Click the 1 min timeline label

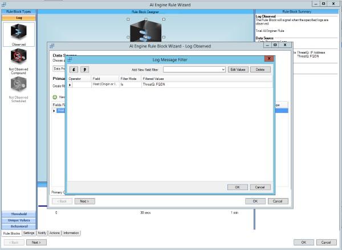234,213
